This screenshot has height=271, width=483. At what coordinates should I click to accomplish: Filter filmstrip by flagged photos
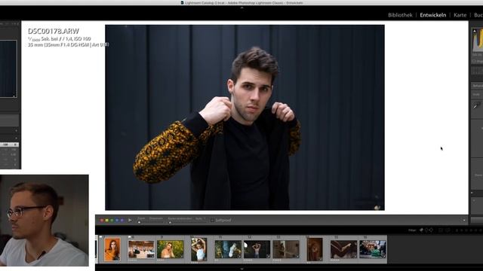(x=421, y=230)
